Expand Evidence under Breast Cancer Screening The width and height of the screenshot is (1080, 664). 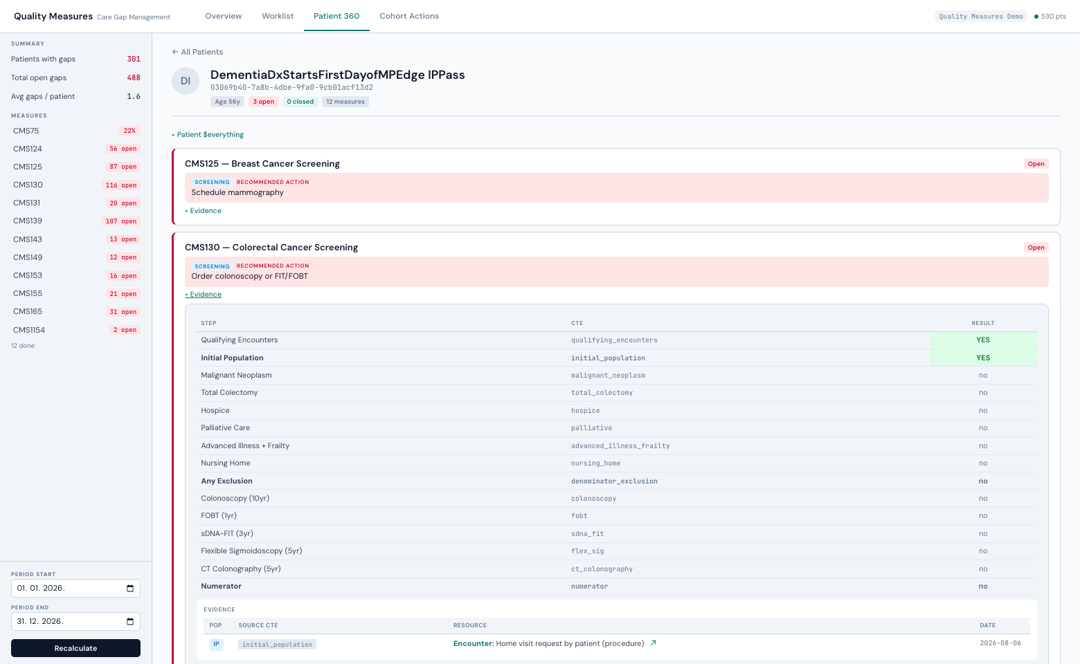[204, 211]
